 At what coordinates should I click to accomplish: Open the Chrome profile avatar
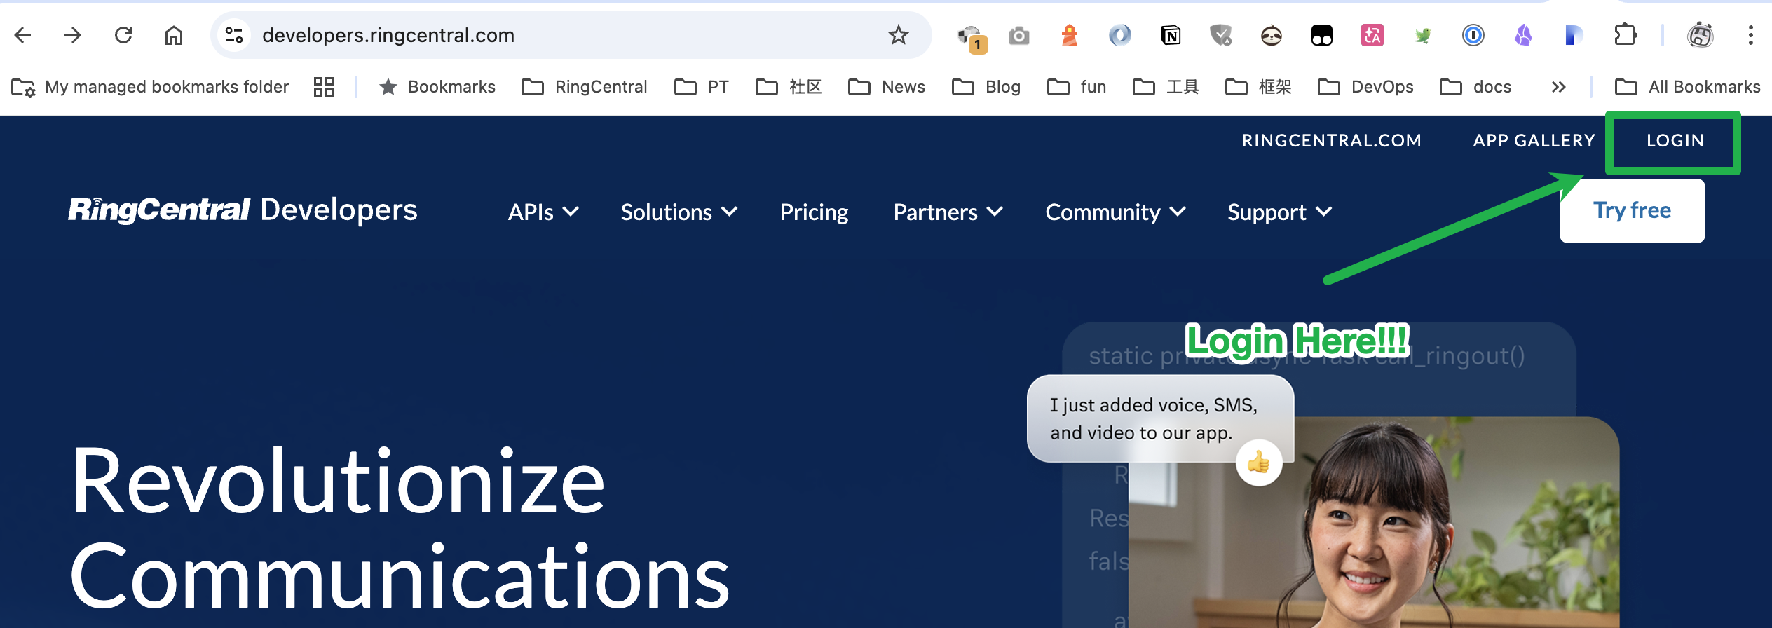tap(1701, 35)
